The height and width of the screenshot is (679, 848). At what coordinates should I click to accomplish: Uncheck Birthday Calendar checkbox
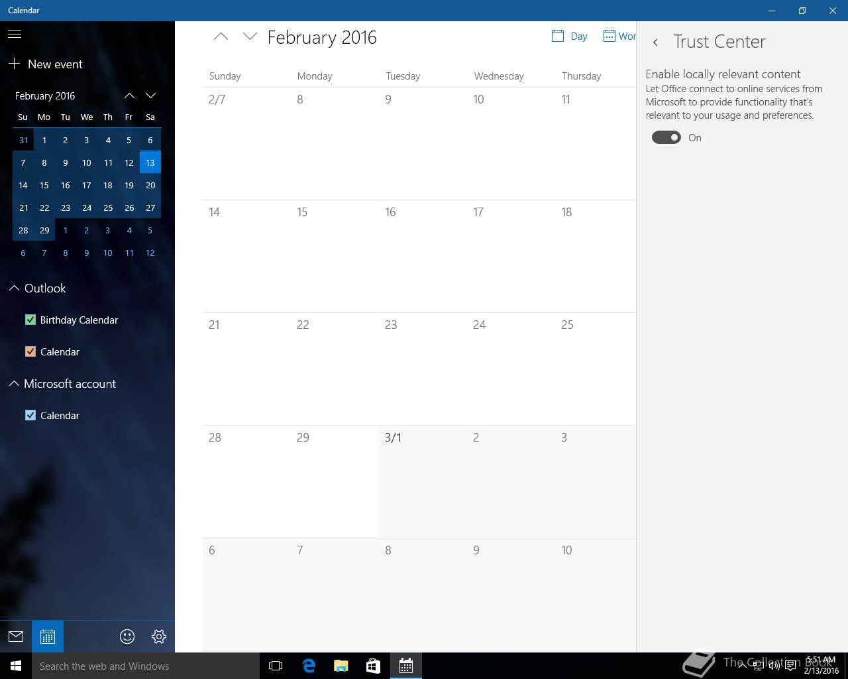pyautogui.click(x=30, y=320)
